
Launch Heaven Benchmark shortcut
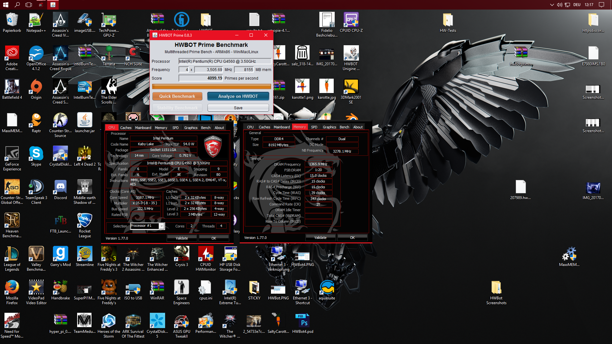coord(12,226)
